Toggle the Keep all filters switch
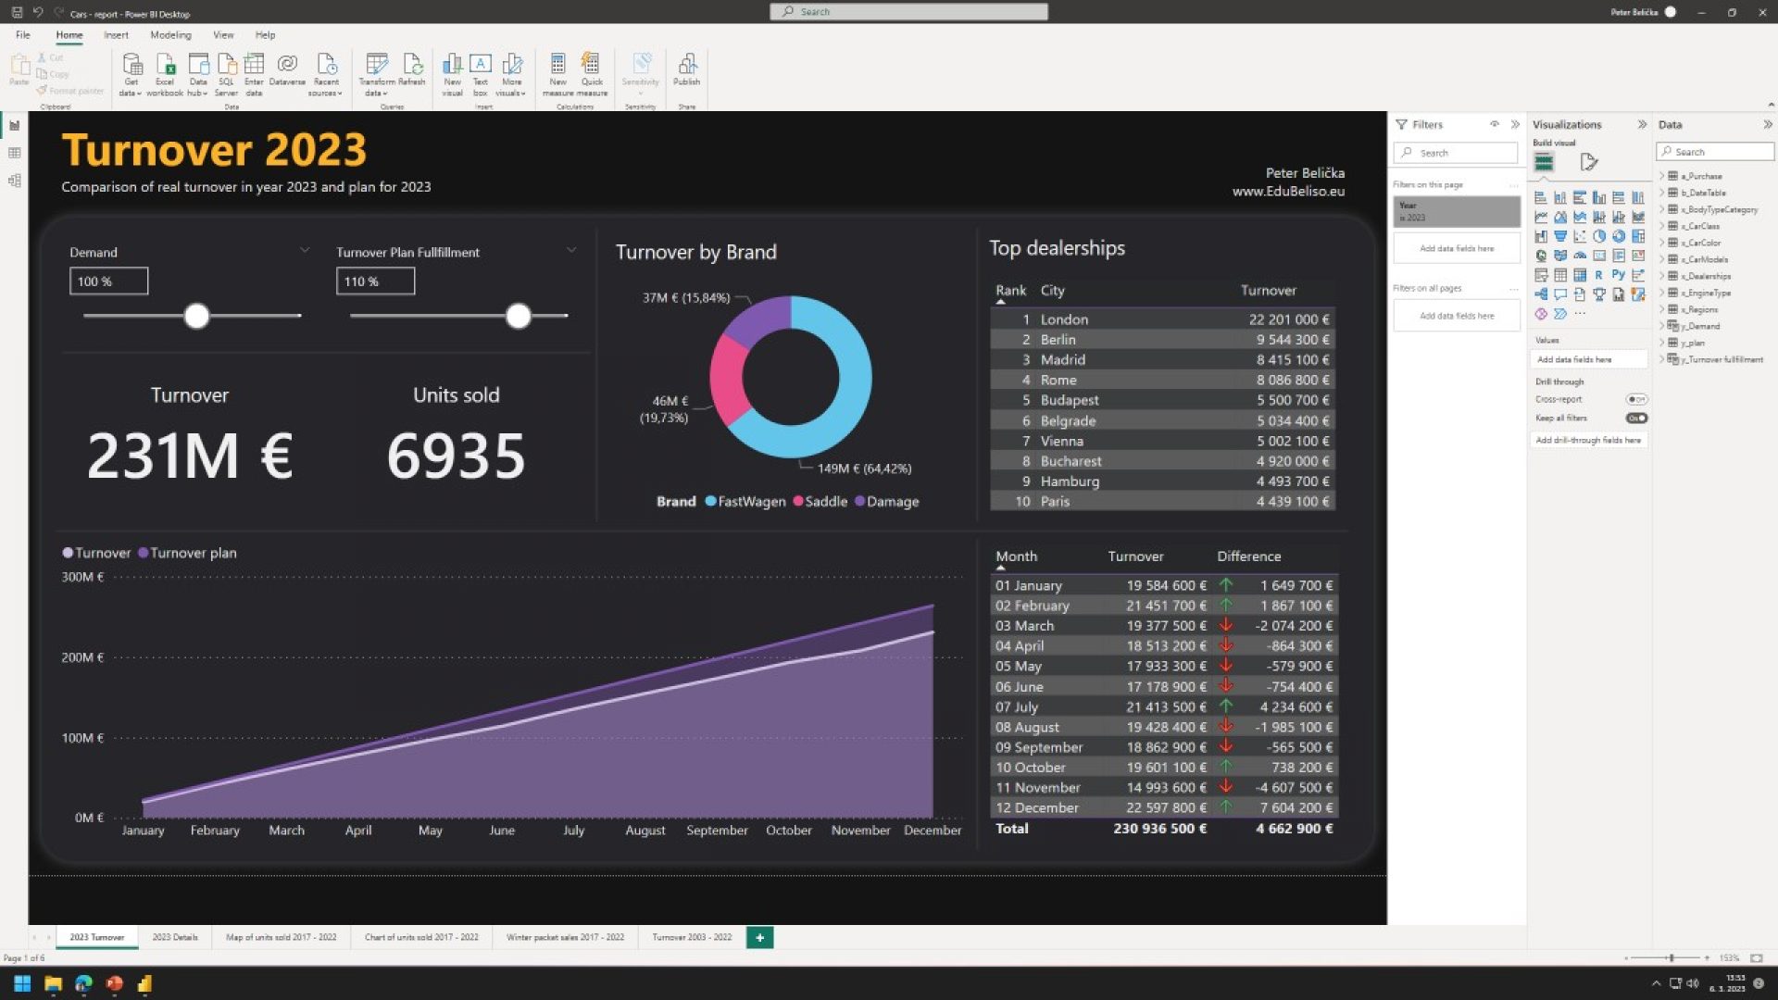The height and width of the screenshot is (1000, 1778). 1636,418
